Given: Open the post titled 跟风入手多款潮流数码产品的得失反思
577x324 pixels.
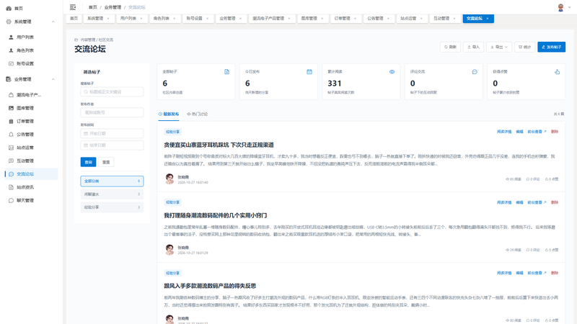Looking at the screenshot, I should point(210,286).
